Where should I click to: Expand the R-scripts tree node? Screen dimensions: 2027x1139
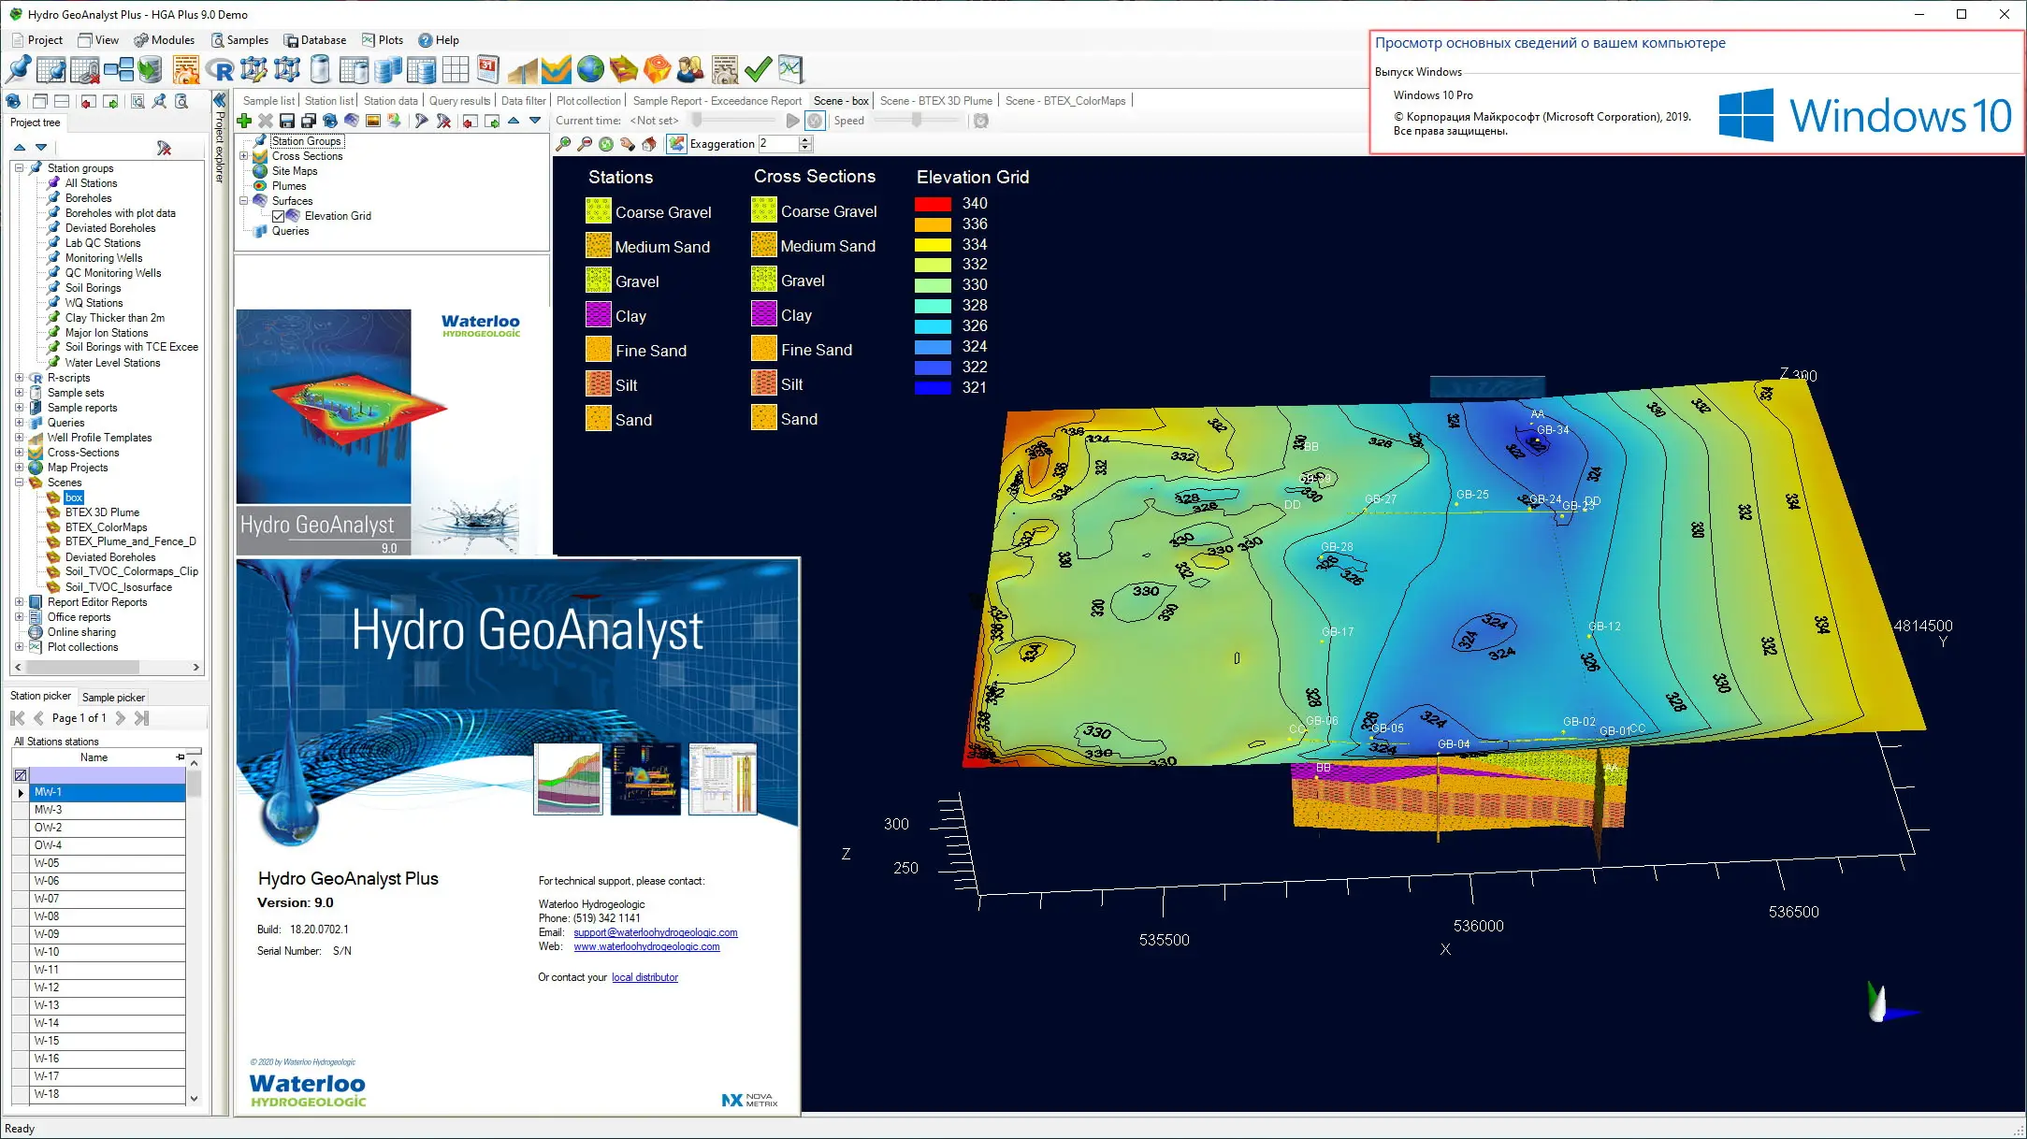click(x=19, y=378)
